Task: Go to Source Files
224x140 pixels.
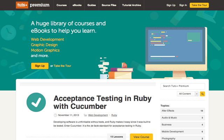Action: 109,5
